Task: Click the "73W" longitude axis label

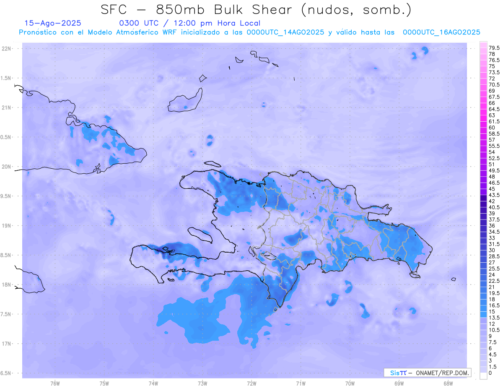Action: tap(202, 384)
